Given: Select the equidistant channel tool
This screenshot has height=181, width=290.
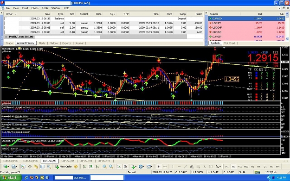Looking at the screenshot, I should click(x=192, y=167).
